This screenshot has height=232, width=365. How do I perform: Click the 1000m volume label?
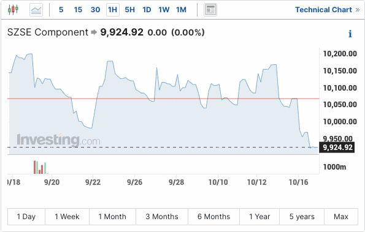[334, 167]
